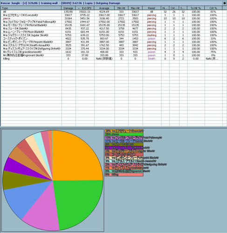Image resolution: width=227 pixels, height=233 pixels.
Task: Click the back arrow icon in title bar
Action: coord(225,3)
